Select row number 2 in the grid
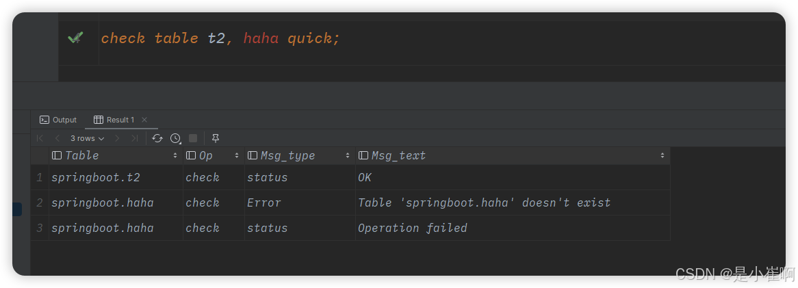The height and width of the screenshot is (288, 798). pyautogui.click(x=40, y=202)
